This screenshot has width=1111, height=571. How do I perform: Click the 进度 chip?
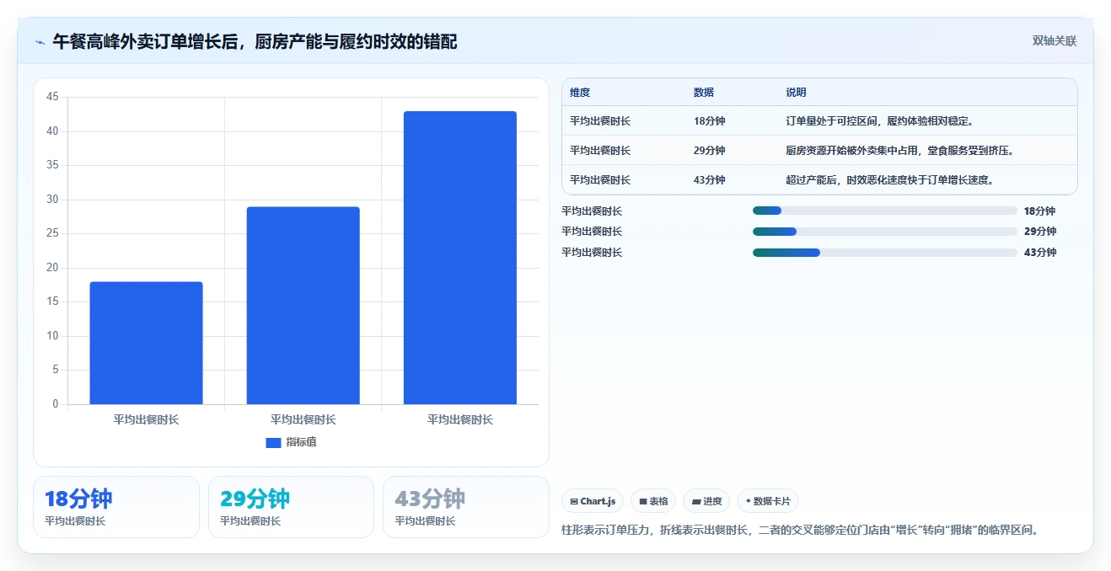pyautogui.click(x=706, y=501)
